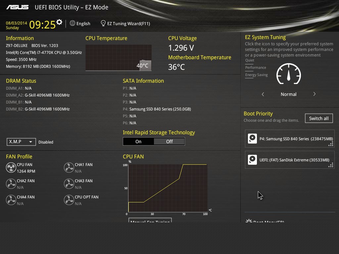Click the CHA1 FAN icon
Screen dimensions: 339x254
coord(69,168)
